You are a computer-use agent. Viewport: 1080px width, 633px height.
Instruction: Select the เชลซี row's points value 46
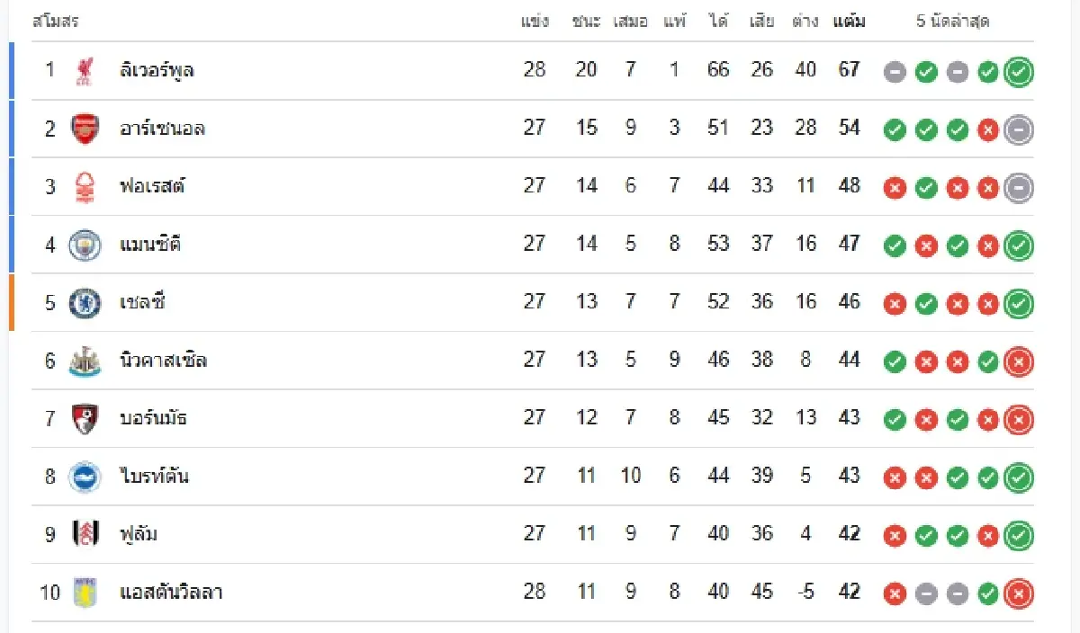point(849,302)
